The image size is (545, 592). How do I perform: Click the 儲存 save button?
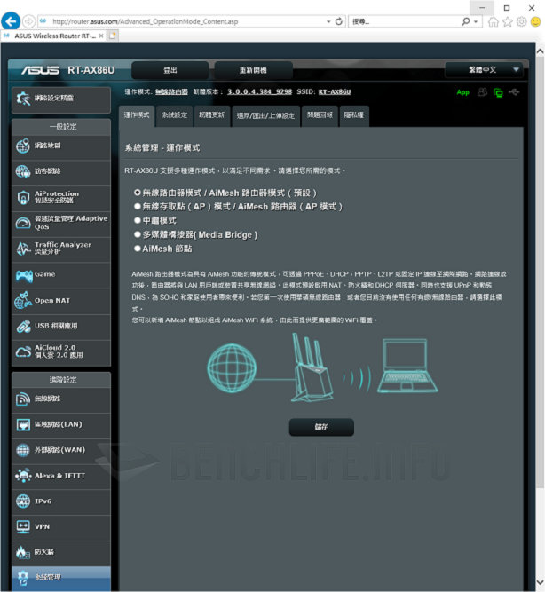click(321, 427)
